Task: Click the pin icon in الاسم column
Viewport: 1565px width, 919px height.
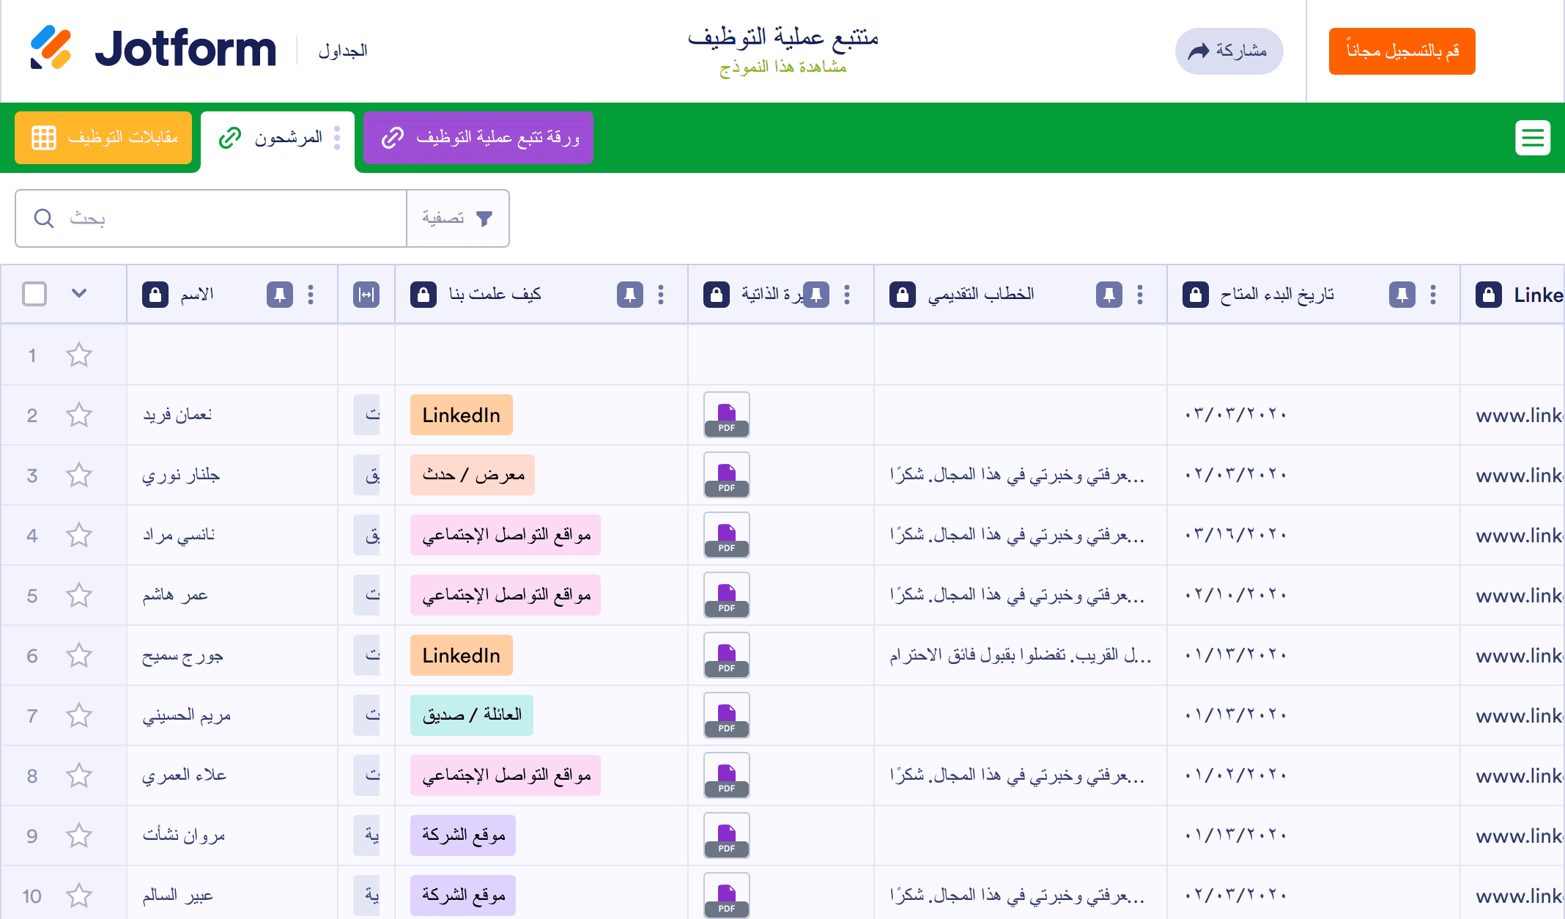Action: [x=279, y=295]
